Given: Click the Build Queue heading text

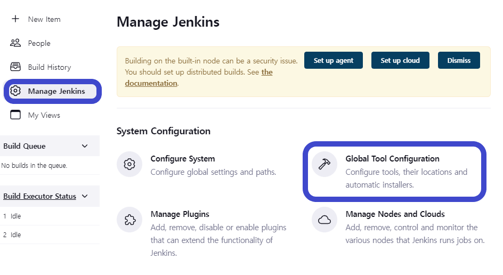Looking at the screenshot, I should point(25,146).
